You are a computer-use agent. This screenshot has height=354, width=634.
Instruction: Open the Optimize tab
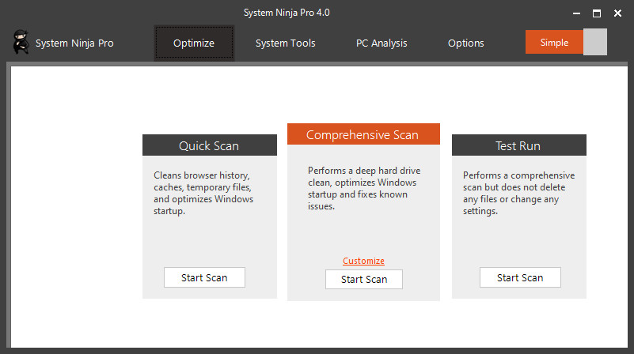click(194, 43)
